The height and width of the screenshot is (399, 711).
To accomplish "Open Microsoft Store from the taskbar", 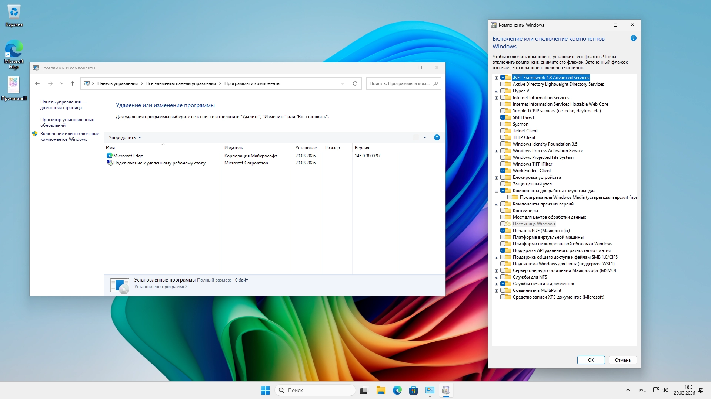I will (x=413, y=390).
